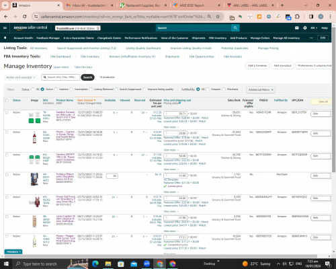Screen dimensions: 336x269
Task: Switch to the Restaurant Supplies browser tab
Action: pos(143,5)
